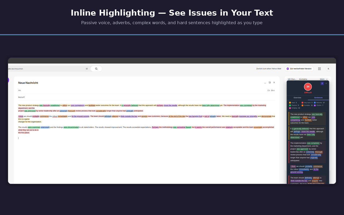The height and width of the screenshot is (215, 344).
Task: Click Zurück zum alten Yahoo Mail link
Action: [x=268, y=69]
